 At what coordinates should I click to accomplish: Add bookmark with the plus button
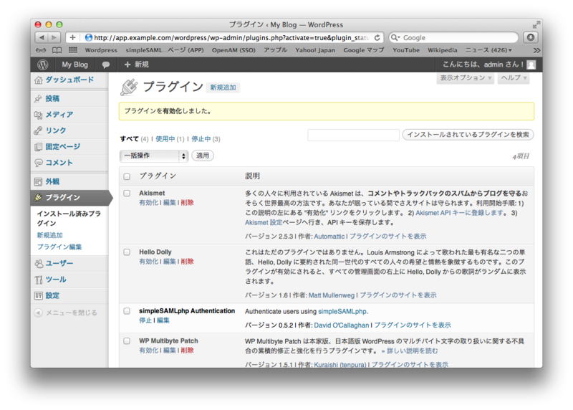tap(72, 37)
